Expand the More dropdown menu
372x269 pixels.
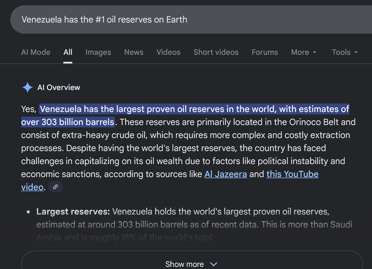click(x=304, y=52)
